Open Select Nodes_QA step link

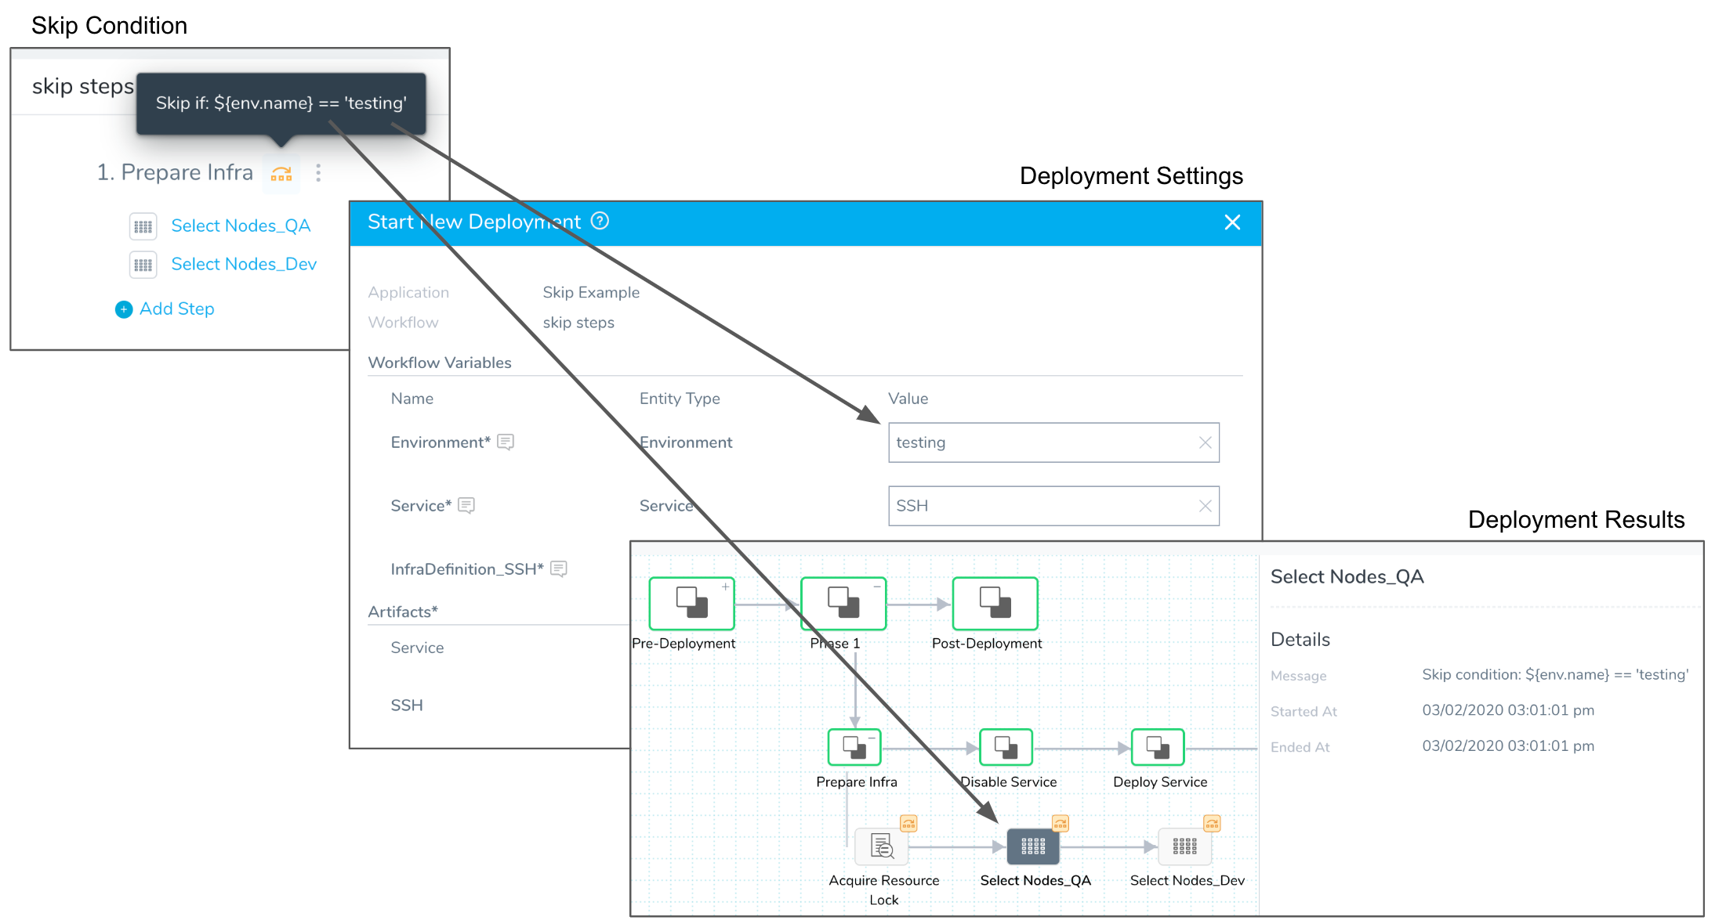[241, 226]
